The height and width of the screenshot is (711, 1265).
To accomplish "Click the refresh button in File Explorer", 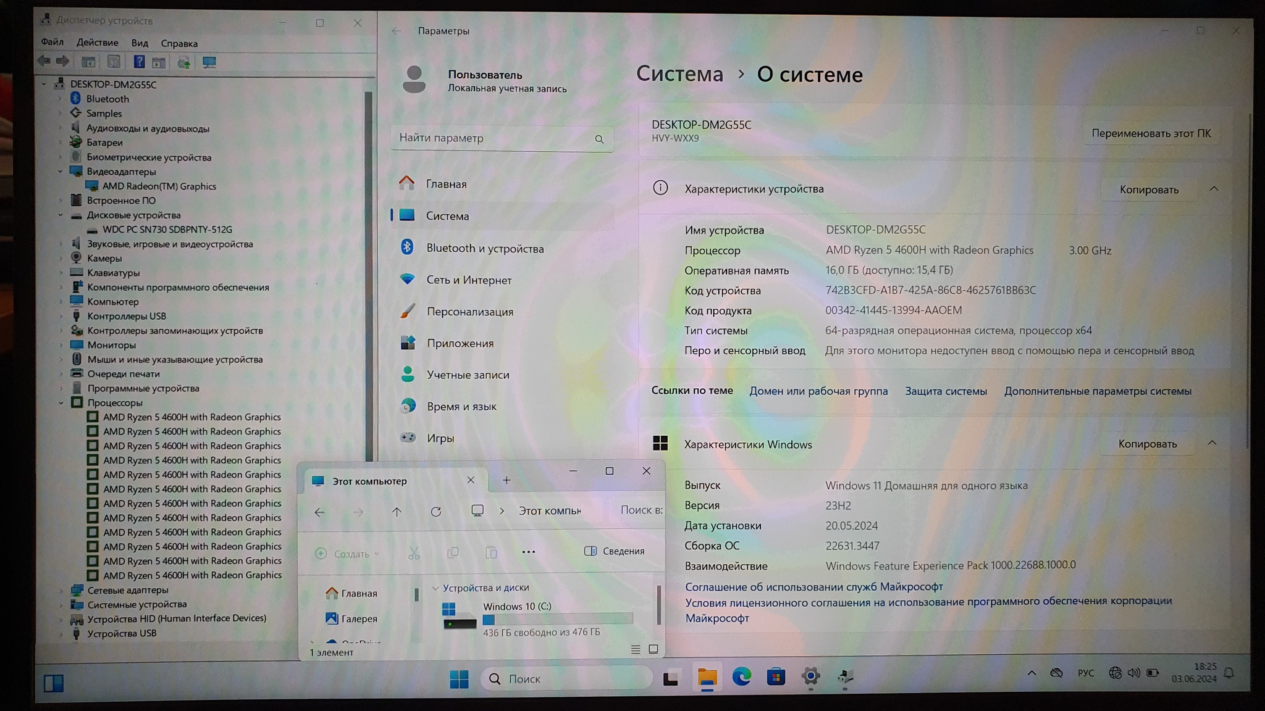I will click(x=435, y=512).
